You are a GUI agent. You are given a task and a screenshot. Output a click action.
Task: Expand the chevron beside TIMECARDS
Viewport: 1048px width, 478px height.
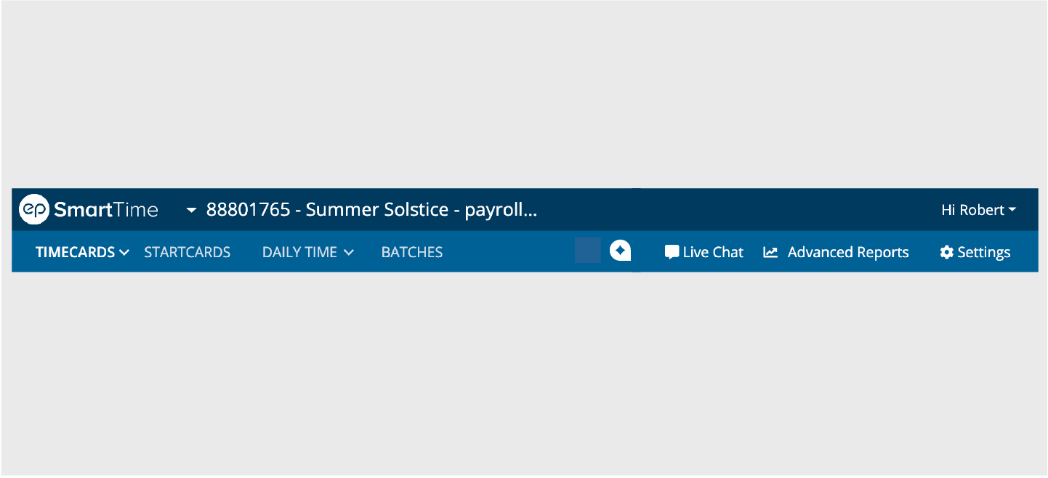(x=124, y=252)
